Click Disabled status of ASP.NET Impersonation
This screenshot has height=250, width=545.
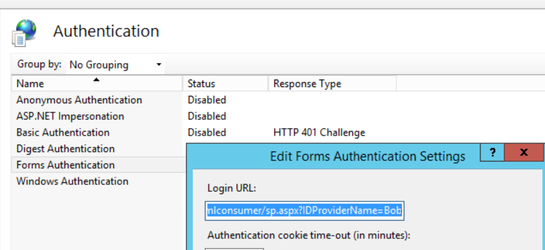pos(207,116)
